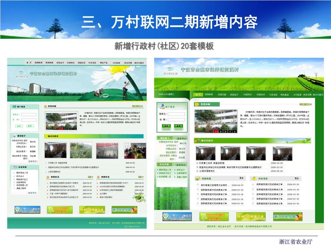Open 领导班子 tab in left template nav
Viewport: 331px width, 248px height.
pyautogui.click(x=60, y=63)
